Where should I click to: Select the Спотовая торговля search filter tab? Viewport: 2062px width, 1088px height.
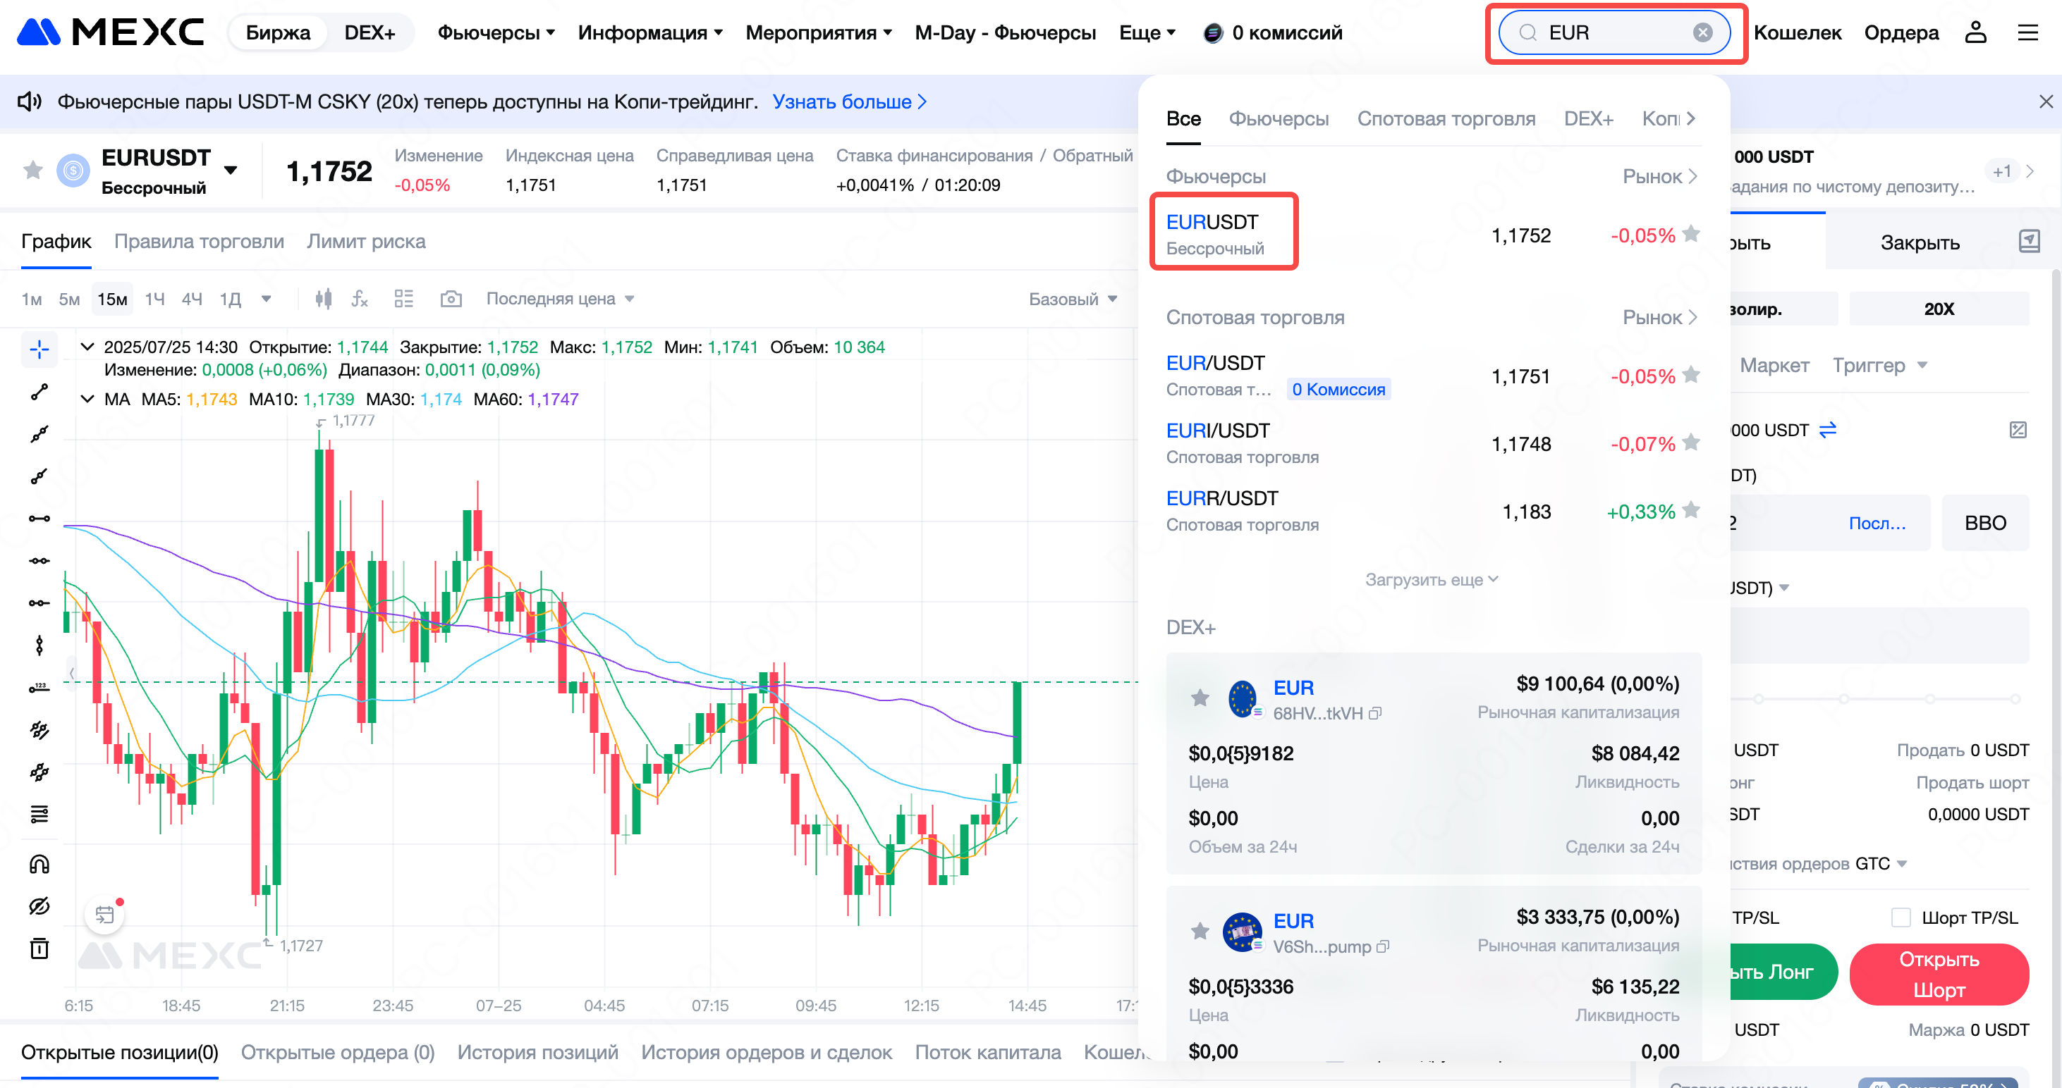[x=1446, y=118]
